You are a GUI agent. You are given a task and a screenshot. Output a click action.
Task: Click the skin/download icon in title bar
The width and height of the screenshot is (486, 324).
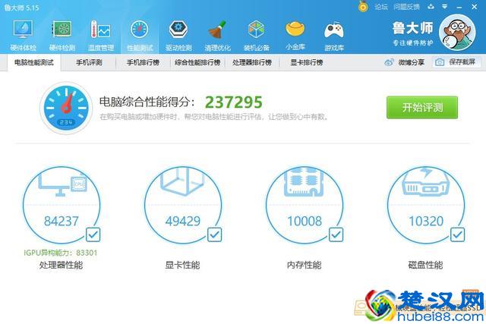pyautogui.click(x=431, y=7)
